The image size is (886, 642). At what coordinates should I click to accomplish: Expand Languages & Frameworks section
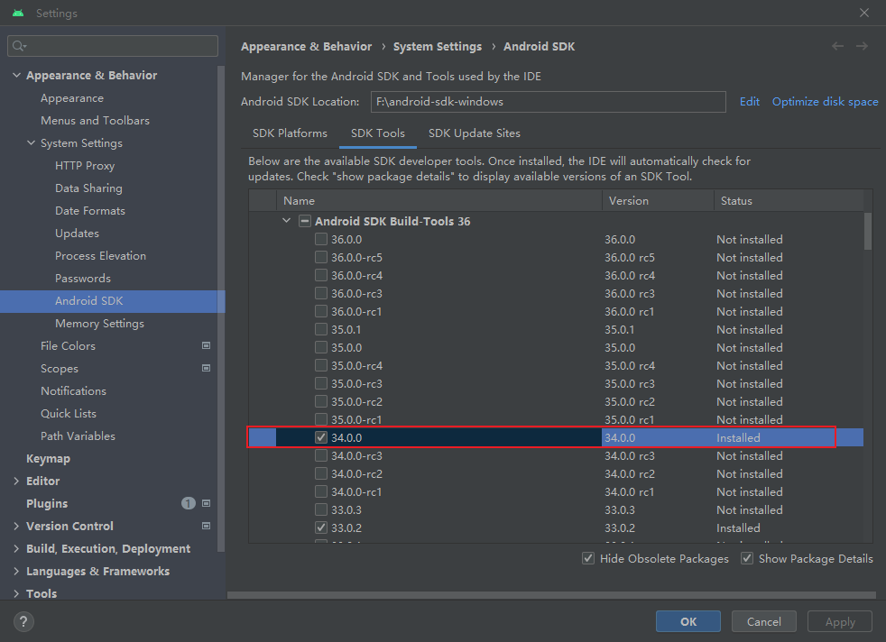pyautogui.click(x=16, y=572)
